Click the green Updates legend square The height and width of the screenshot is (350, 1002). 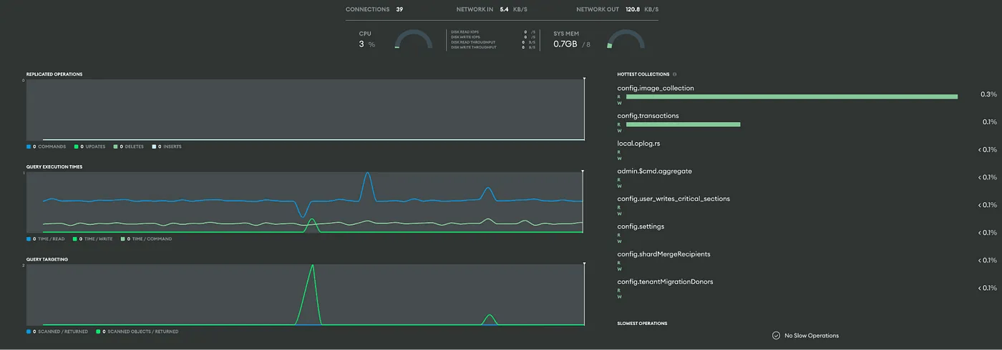(76, 146)
